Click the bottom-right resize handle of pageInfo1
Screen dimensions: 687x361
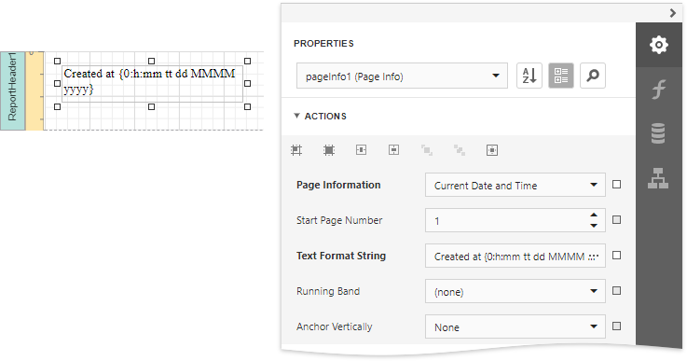[x=248, y=106]
